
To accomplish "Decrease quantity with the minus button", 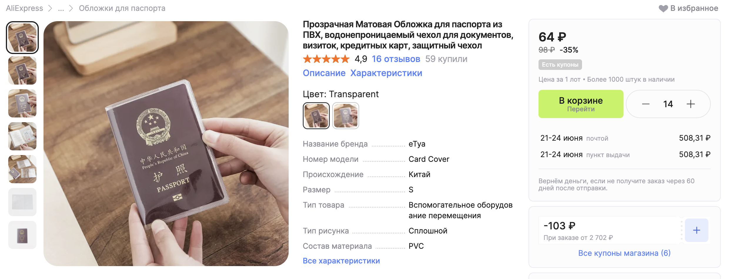I will pos(646,104).
